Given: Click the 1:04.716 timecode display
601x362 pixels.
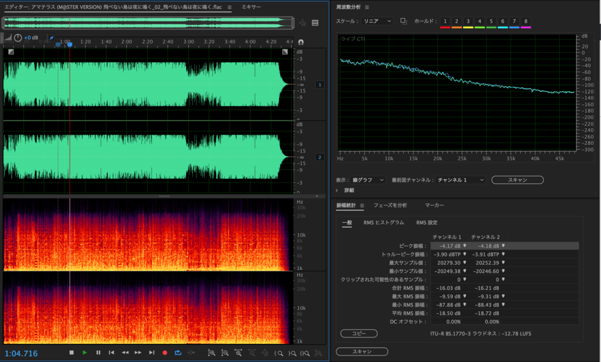Looking at the screenshot, I should [21, 353].
